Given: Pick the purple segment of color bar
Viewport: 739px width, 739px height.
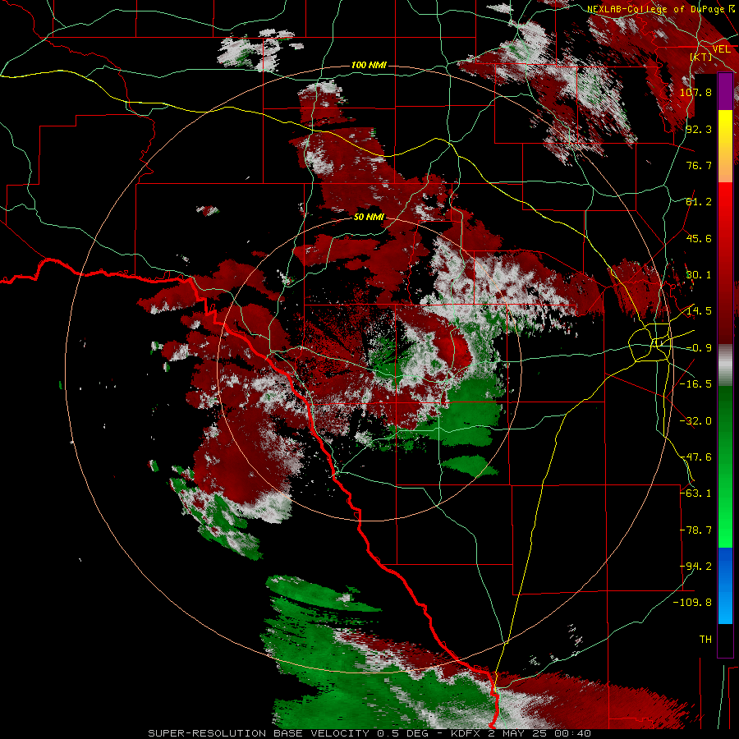Looking at the screenshot, I should [725, 91].
